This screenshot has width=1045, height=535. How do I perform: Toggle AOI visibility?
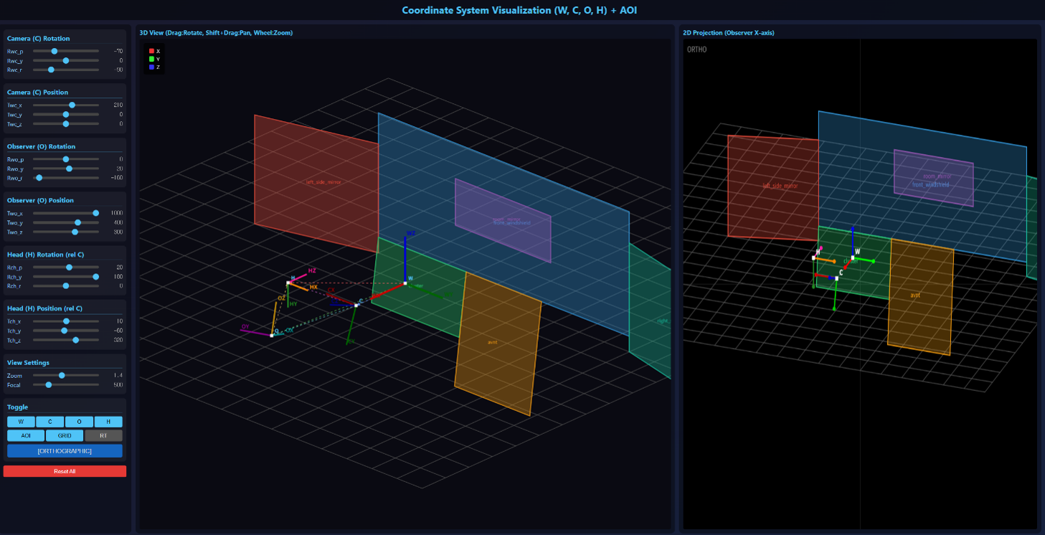coord(26,435)
